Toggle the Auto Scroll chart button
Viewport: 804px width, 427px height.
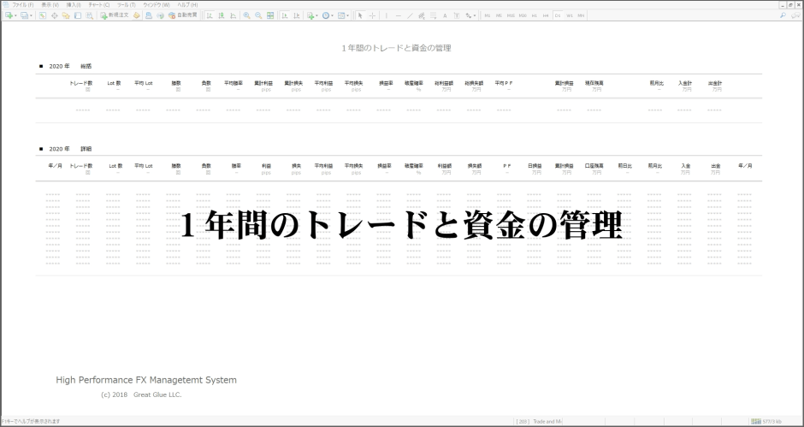284,15
